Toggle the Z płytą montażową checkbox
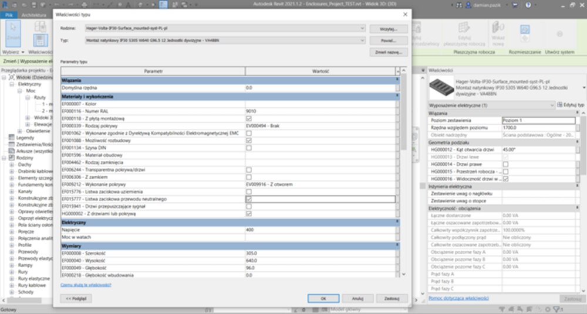The height and width of the screenshot is (314, 587). click(x=249, y=118)
